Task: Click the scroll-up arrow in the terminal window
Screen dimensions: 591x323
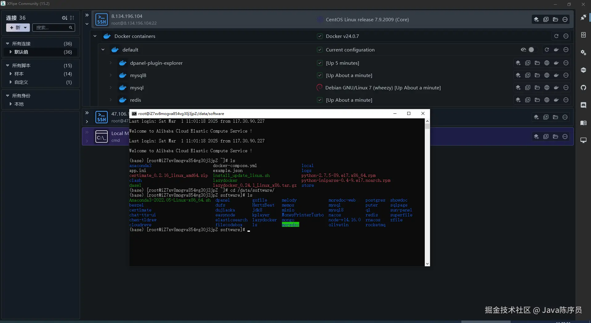Action: tap(427, 121)
